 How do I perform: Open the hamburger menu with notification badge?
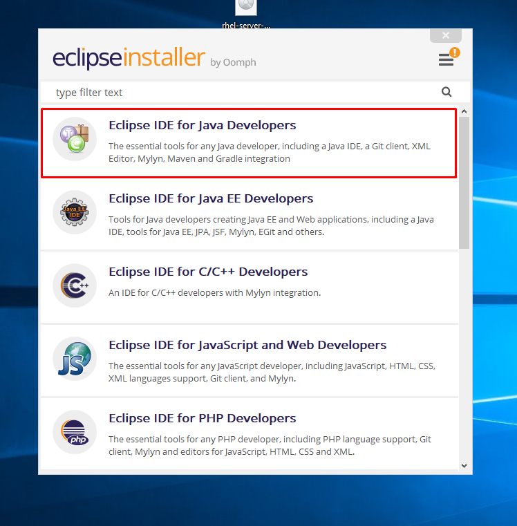pos(449,57)
